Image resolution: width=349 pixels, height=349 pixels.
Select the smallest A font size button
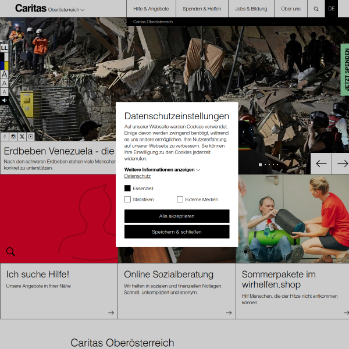(4, 92)
